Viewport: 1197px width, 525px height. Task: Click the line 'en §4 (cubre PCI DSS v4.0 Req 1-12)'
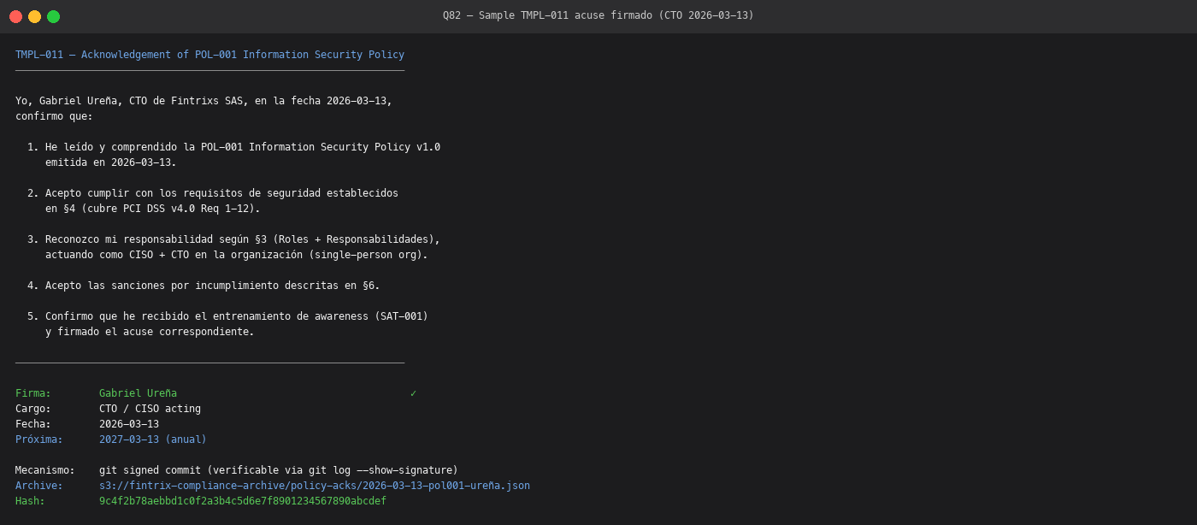153,209
